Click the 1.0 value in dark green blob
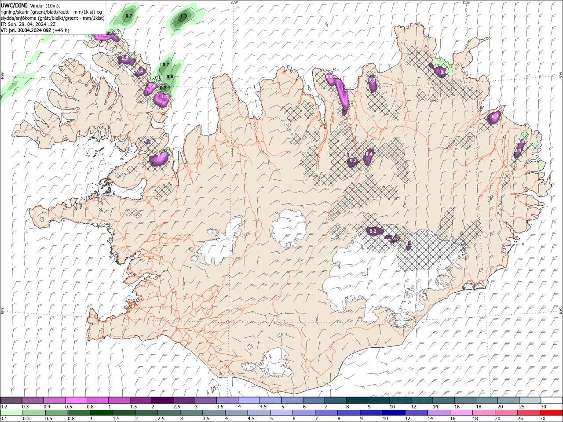Viewport: 563px width, 422px height. click(x=183, y=16)
